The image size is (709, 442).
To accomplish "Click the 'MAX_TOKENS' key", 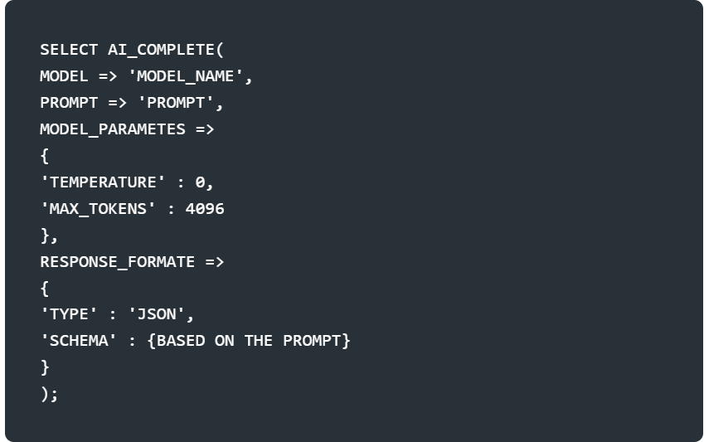I will point(98,209).
